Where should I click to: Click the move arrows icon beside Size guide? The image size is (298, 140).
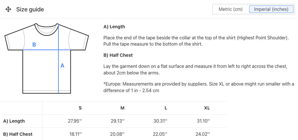[x=8, y=9]
